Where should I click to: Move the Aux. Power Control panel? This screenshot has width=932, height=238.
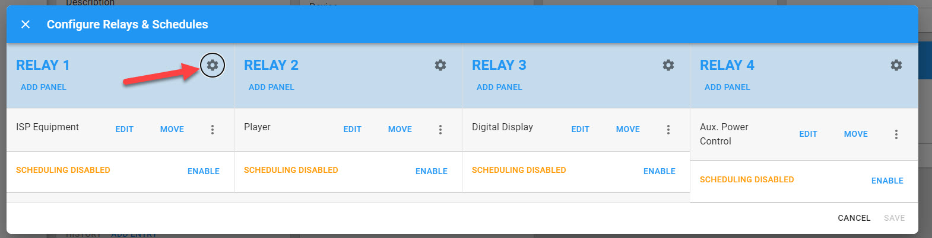(x=856, y=134)
